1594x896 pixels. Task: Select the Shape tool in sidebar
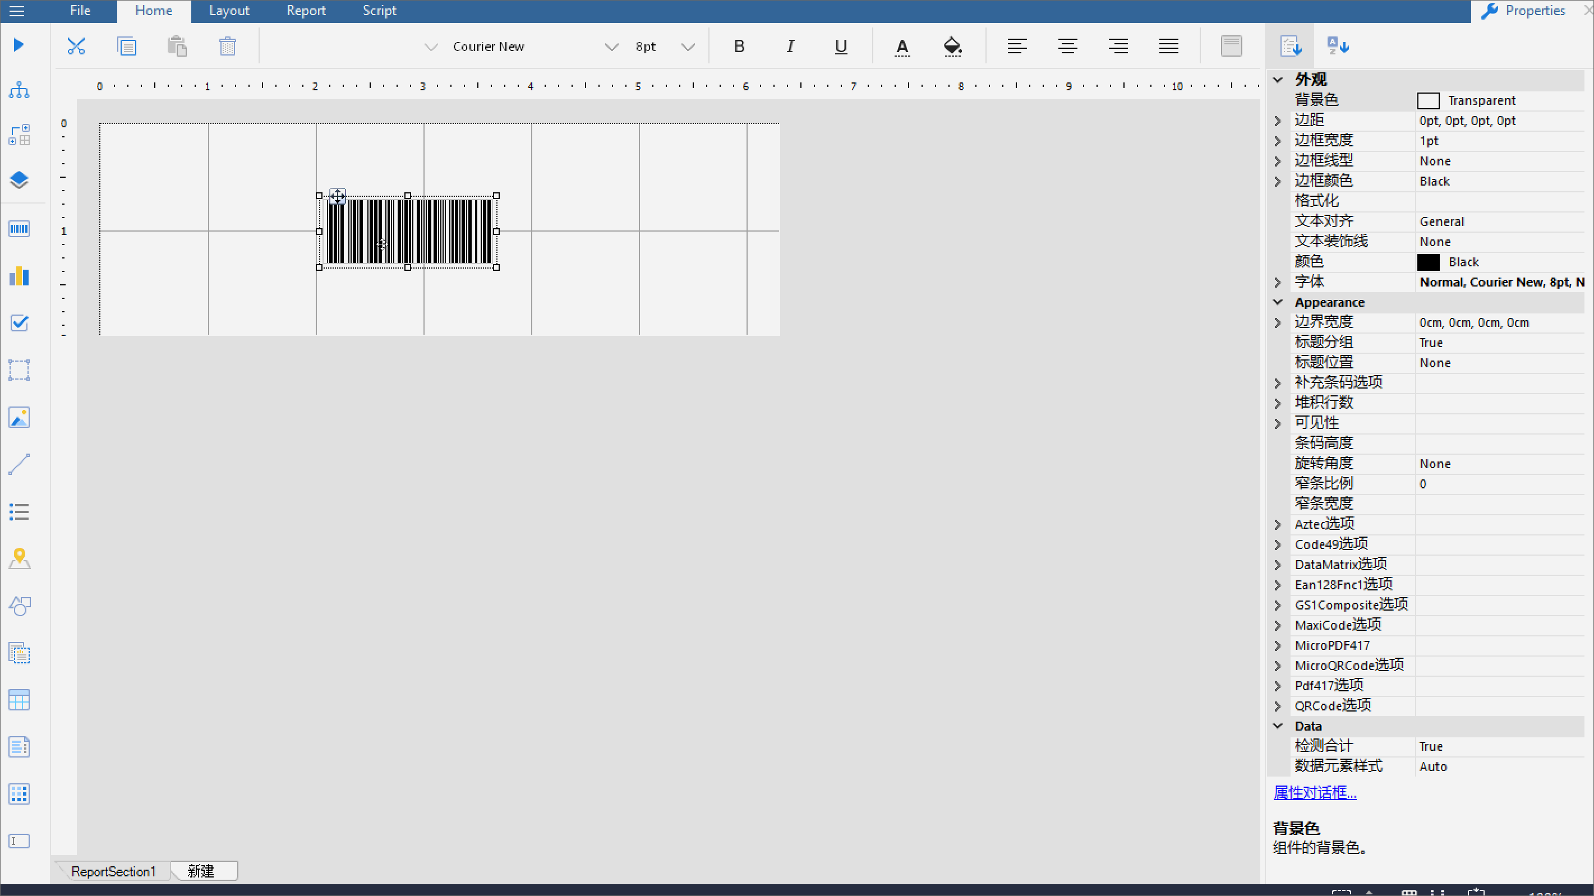click(x=19, y=606)
